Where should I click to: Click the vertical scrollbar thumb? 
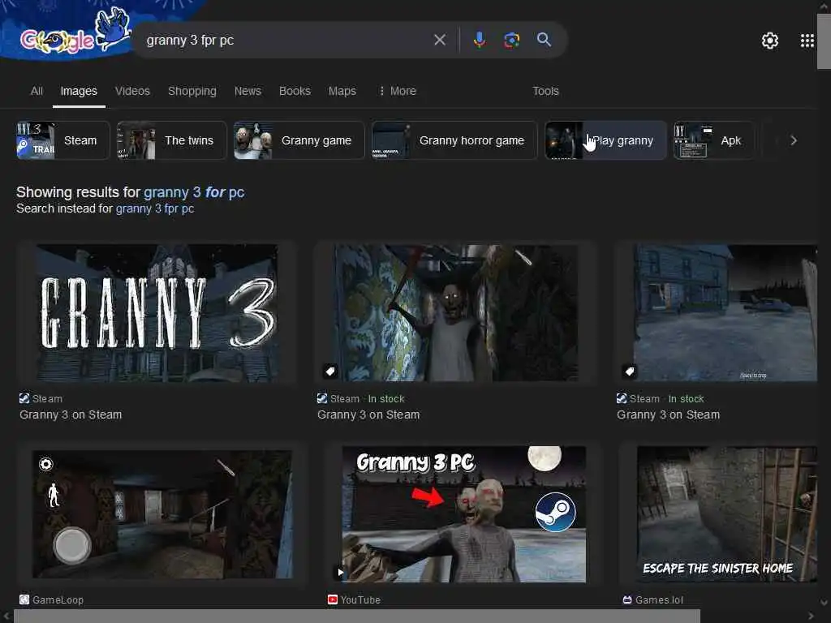(x=824, y=41)
